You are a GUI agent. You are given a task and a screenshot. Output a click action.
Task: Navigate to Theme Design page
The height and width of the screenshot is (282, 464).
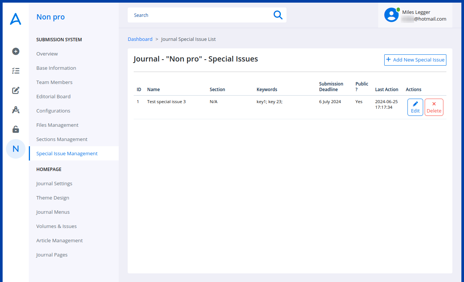tap(52, 198)
